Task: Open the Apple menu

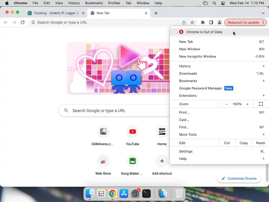Action: (7, 3)
